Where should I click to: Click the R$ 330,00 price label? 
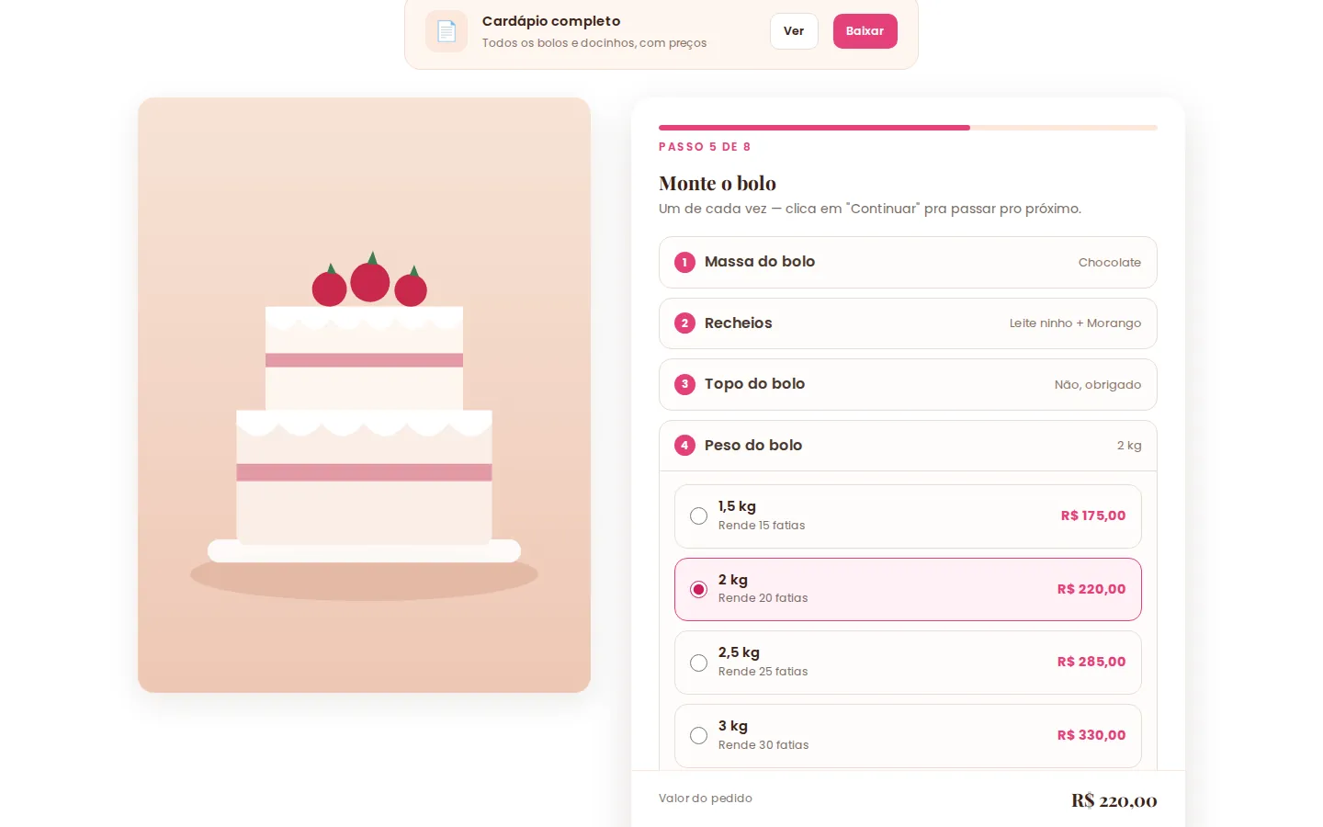point(1091,735)
